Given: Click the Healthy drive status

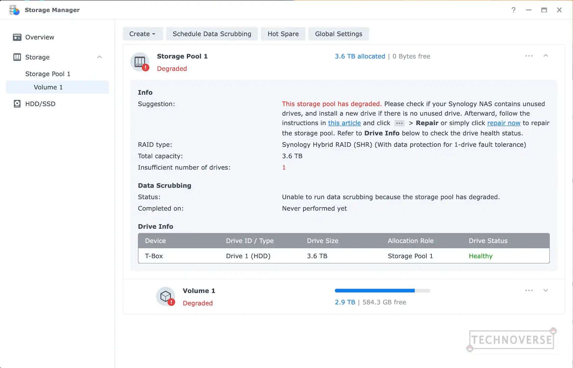Looking at the screenshot, I should 481,256.
